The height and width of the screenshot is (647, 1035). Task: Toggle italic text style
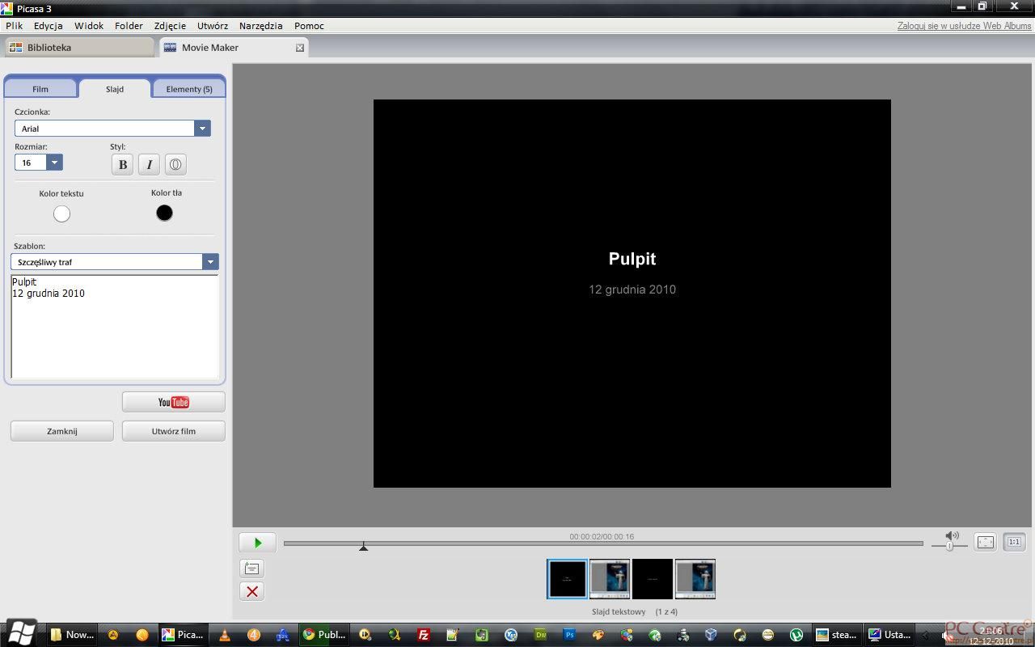click(149, 165)
